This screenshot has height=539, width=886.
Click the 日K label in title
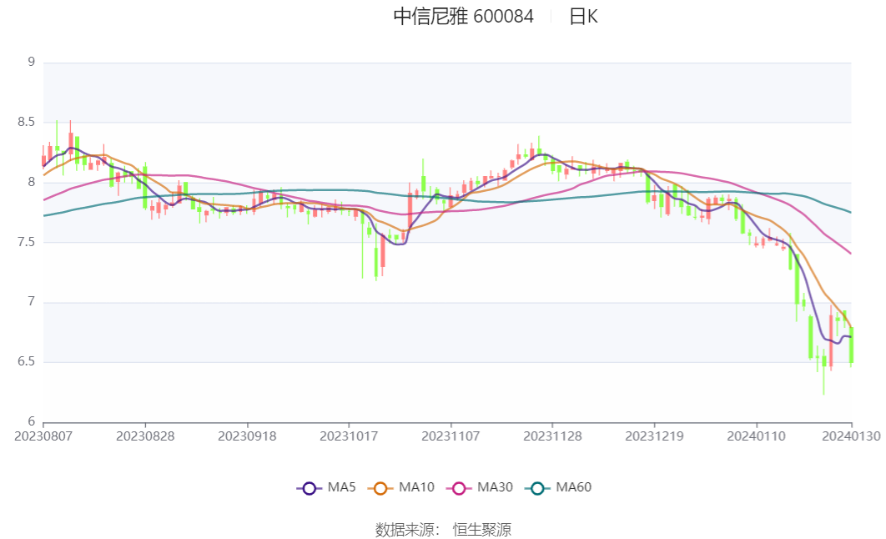583,17
